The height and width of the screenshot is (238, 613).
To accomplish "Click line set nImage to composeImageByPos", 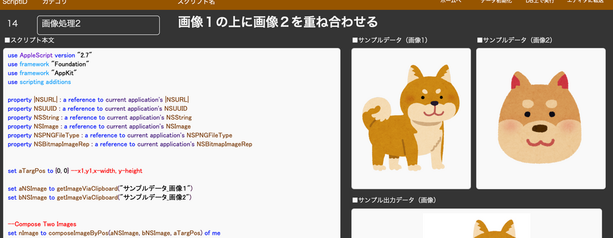I will 114,233.
